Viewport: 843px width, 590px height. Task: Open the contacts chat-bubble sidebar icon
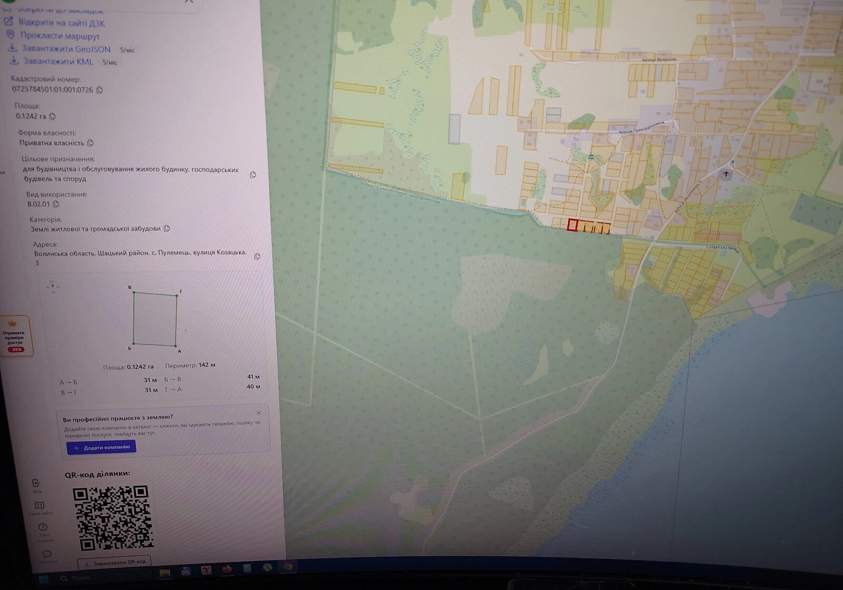(47, 556)
